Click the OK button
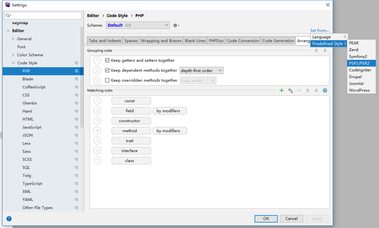 (x=266, y=219)
